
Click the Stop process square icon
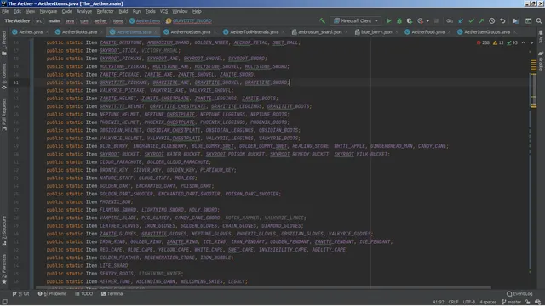click(x=437, y=20)
